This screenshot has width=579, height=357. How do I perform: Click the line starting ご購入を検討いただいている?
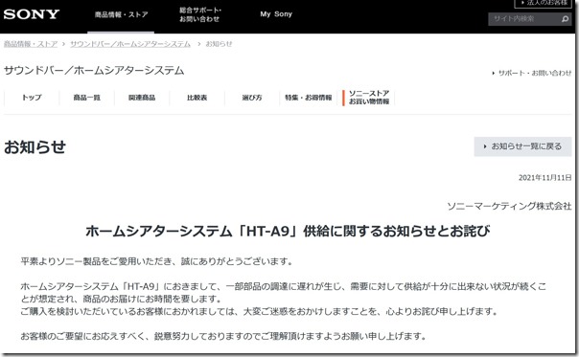[259, 312]
